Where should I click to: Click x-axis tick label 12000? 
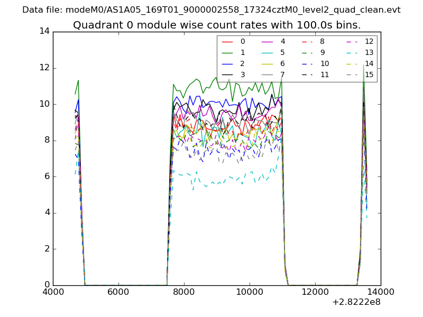(x=315, y=292)
